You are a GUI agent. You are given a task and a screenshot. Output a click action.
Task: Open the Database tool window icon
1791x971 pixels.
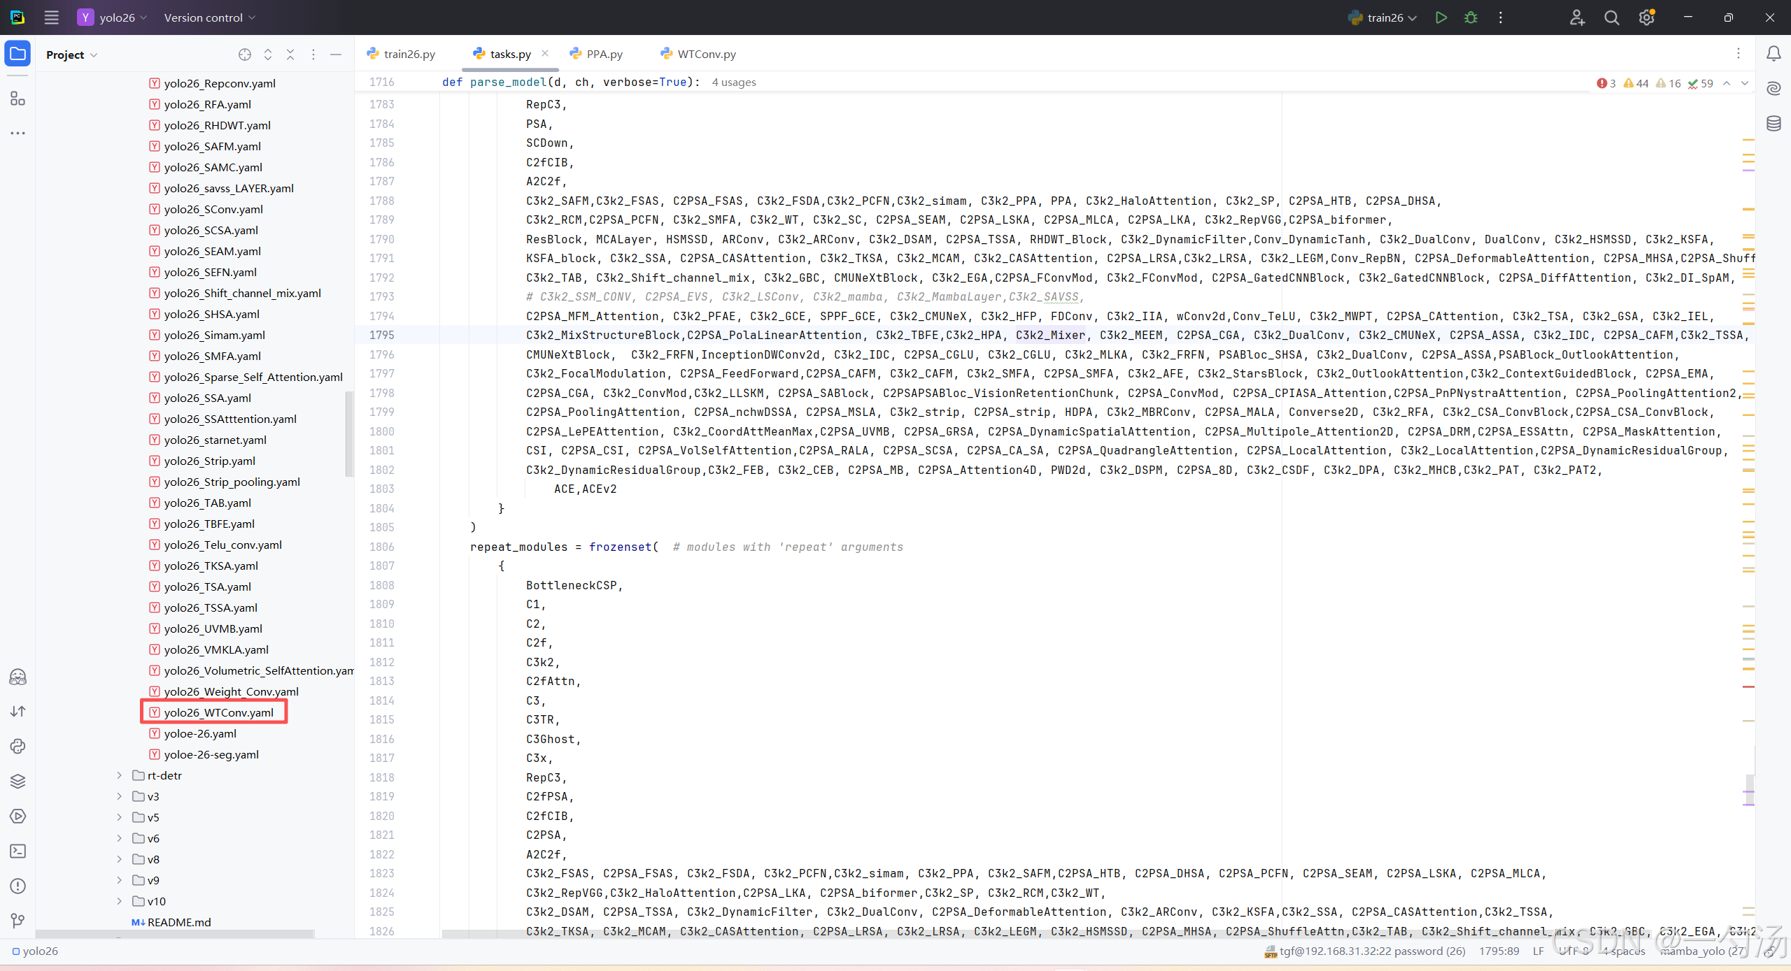pyautogui.click(x=1774, y=124)
